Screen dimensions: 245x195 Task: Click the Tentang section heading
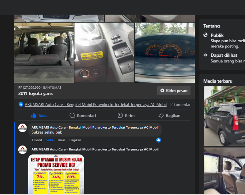[x=211, y=26]
